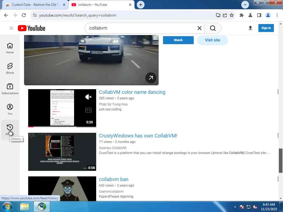Close the CustomTube tab
The image size is (283, 212).
64,5
